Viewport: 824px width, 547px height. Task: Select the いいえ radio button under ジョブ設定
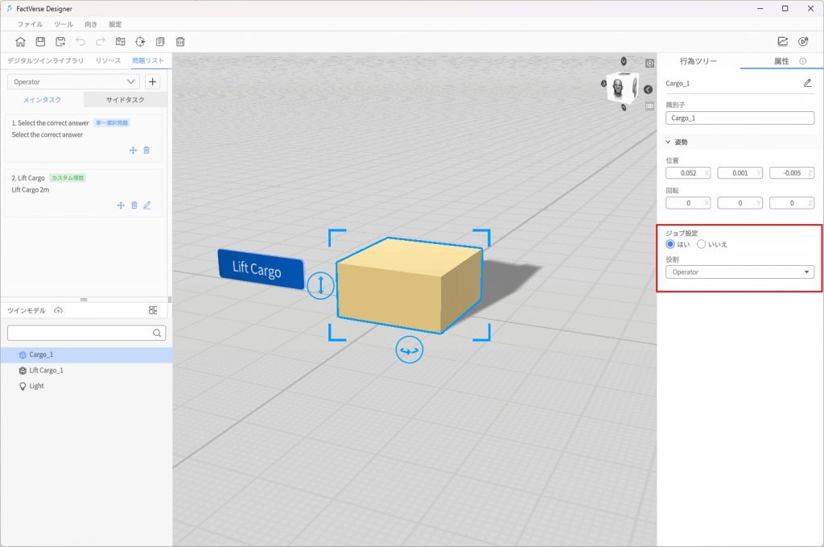pyautogui.click(x=701, y=244)
